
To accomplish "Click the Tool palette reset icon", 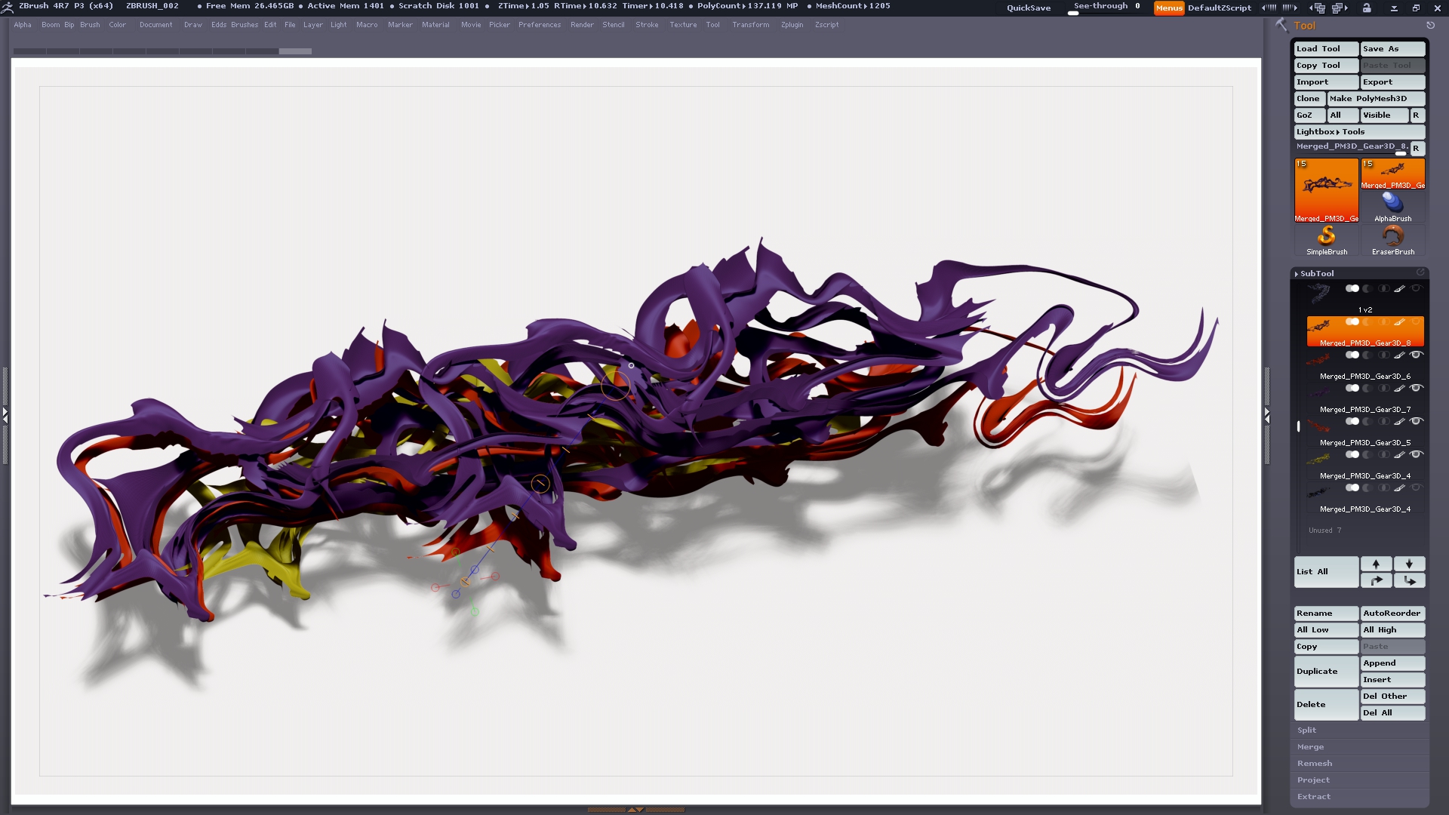I will [x=1430, y=26].
